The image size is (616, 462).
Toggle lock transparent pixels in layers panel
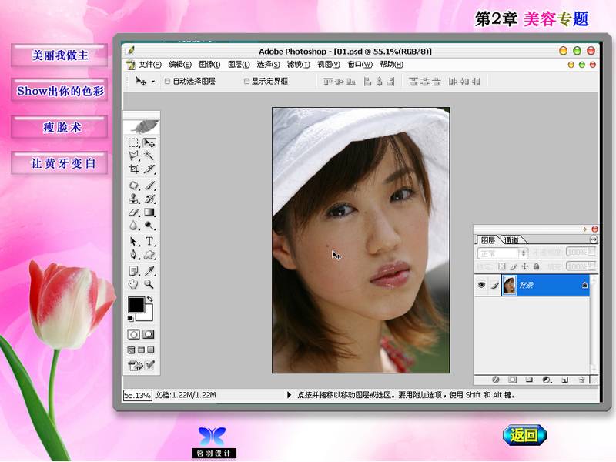tap(502, 266)
